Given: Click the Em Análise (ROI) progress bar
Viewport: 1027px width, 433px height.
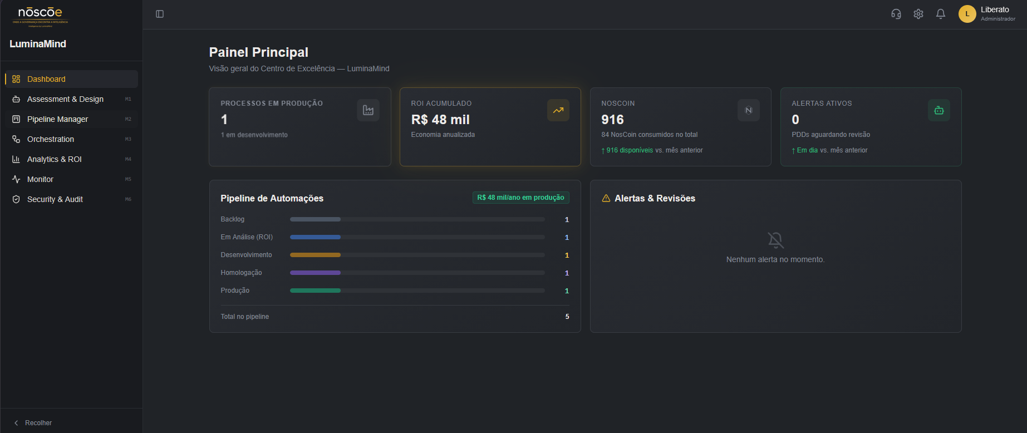Looking at the screenshot, I should [x=417, y=237].
